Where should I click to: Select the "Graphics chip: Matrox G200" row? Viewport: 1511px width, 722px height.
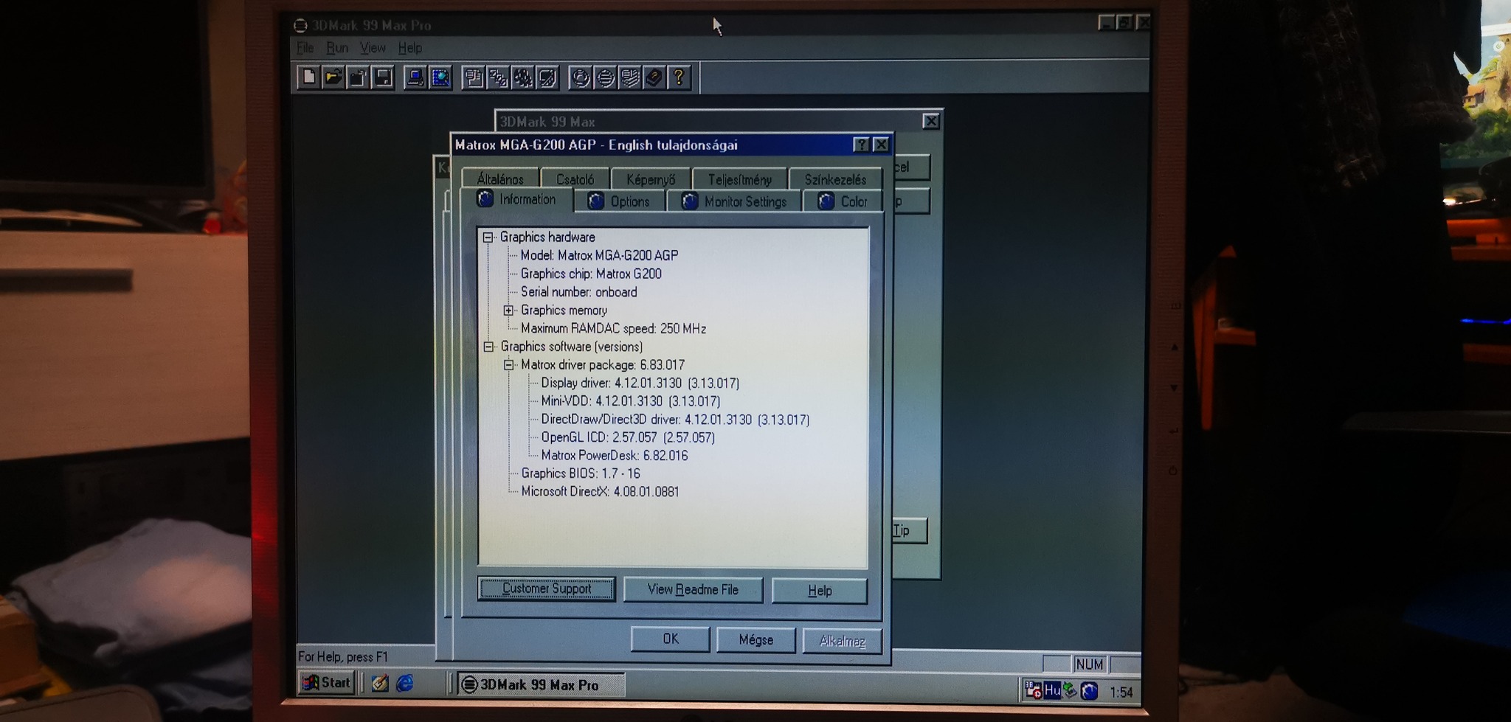pos(591,274)
